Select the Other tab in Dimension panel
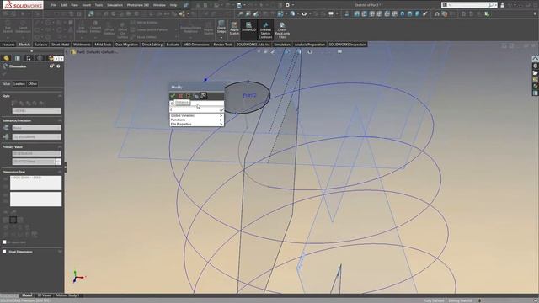Image resolution: width=539 pixels, height=303 pixels. (32, 84)
